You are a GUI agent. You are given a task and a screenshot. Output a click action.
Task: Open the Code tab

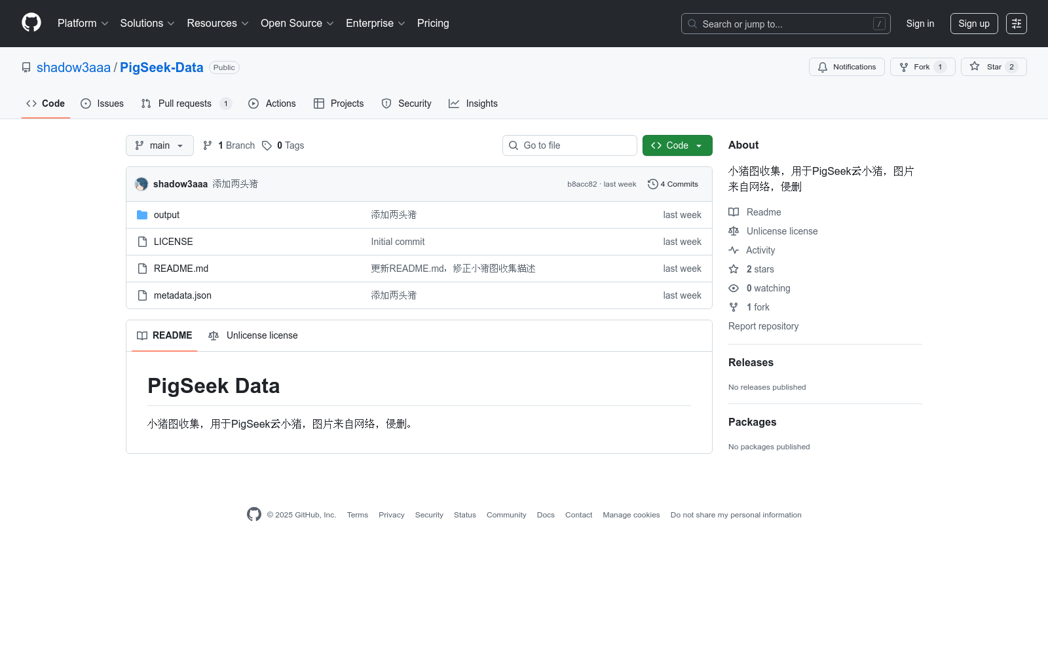click(x=46, y=103)
